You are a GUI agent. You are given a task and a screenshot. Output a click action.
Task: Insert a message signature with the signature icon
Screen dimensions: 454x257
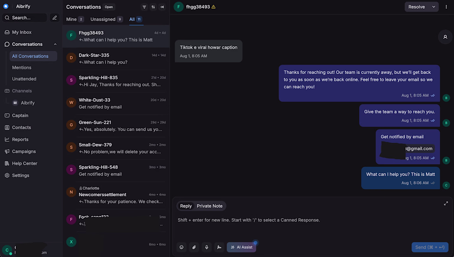[x=219, y=247]
